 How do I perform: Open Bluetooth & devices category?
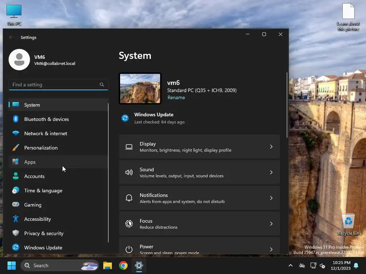58,119
